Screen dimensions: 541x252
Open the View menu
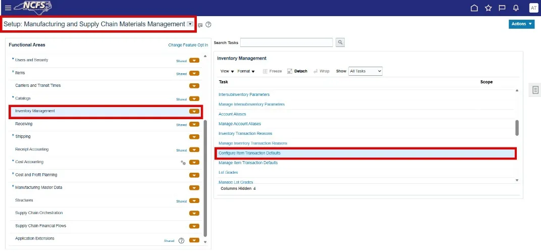(x=227, y=71)
